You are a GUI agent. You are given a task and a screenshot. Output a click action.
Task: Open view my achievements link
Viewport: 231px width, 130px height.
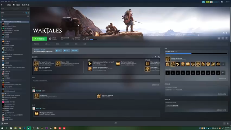coord(222,79)
